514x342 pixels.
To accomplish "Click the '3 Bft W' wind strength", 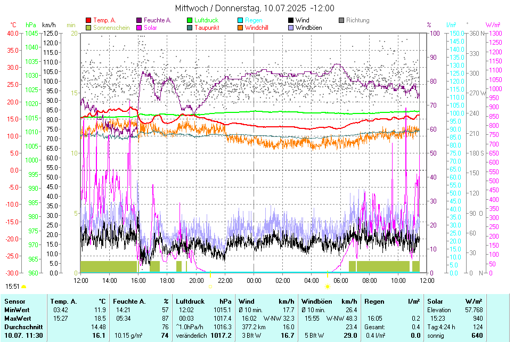I will (251, 336).
